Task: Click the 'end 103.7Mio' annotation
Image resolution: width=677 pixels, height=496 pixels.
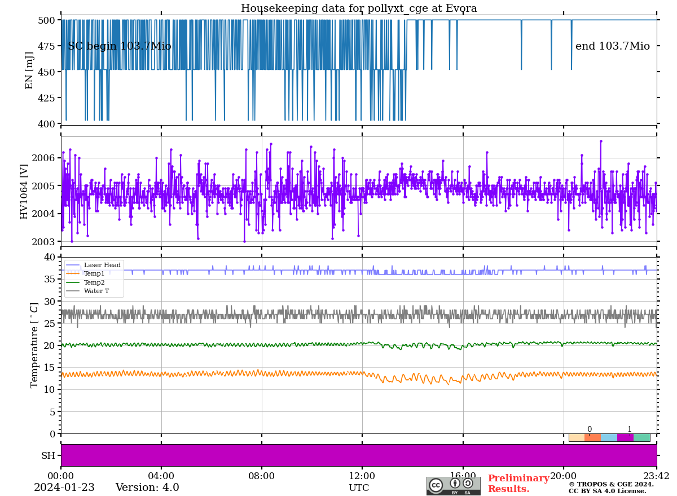Action: pos(613,46)
